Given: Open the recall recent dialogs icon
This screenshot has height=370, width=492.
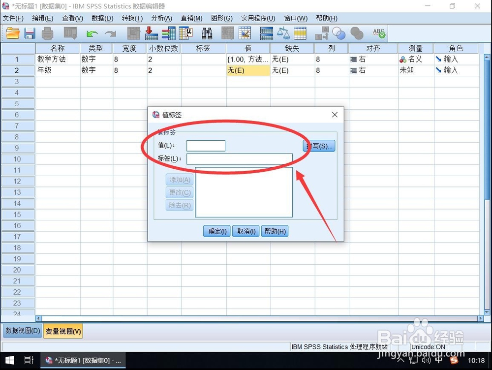Looking at the screenshot, I should pos(70,33).
